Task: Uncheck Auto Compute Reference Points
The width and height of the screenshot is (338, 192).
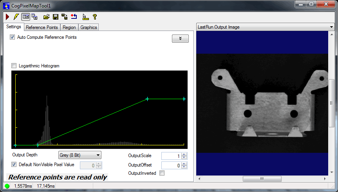Action: pos(13,37)
